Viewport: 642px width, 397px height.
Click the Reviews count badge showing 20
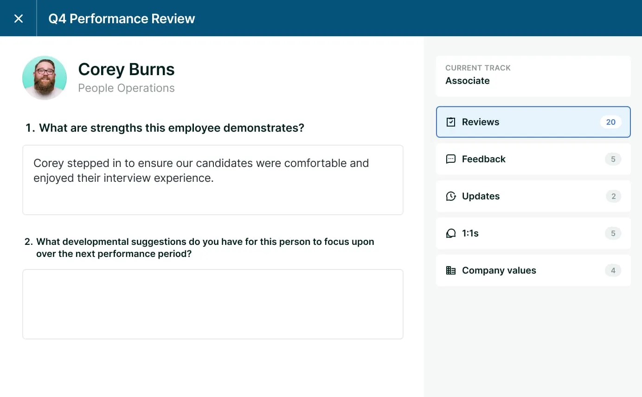click(x=610, y=122)
